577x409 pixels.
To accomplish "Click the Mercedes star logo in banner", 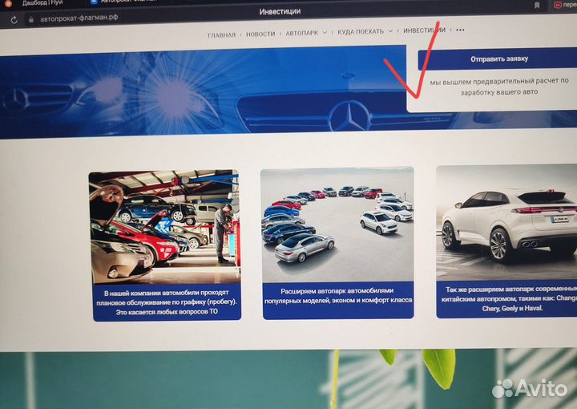I will (348, 116).
